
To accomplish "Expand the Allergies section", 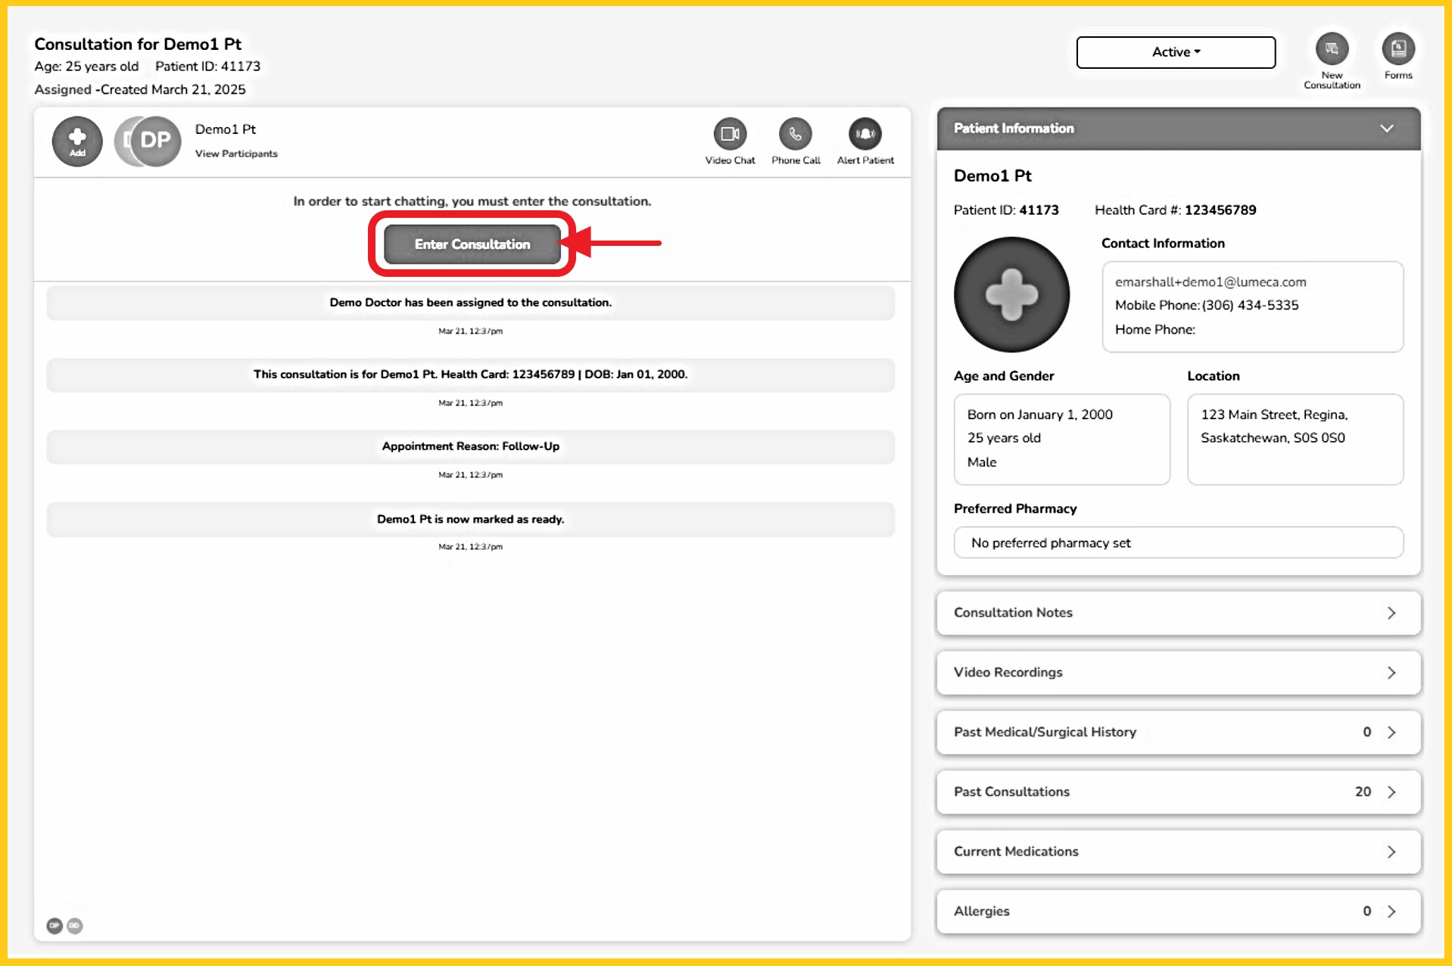I will pos(1178,912).
